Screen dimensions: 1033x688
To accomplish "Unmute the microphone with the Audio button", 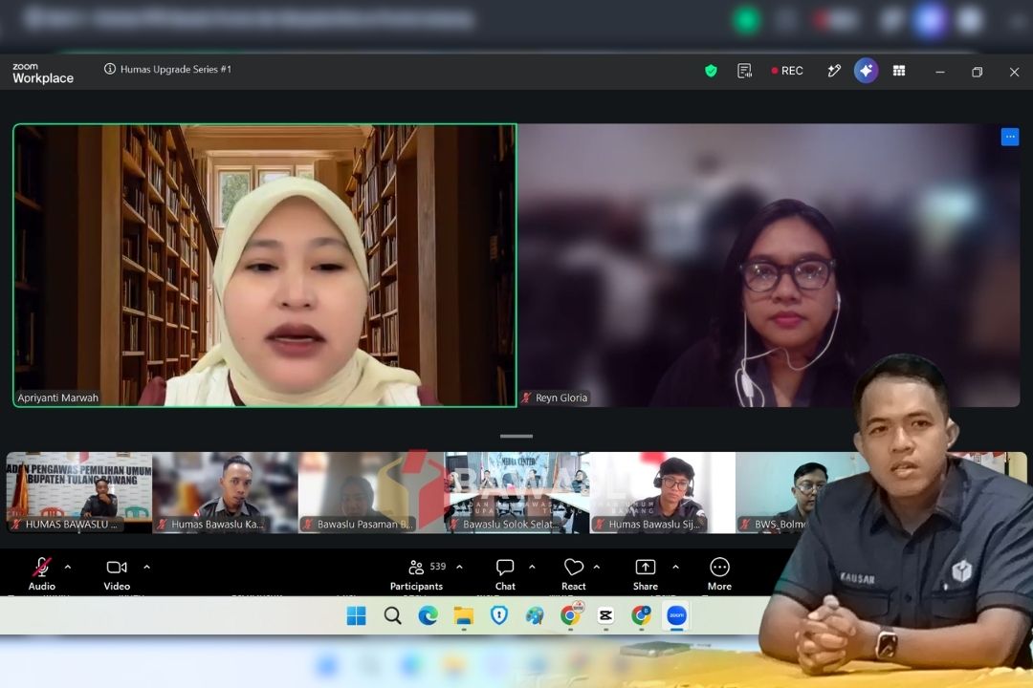I will 41,574.
